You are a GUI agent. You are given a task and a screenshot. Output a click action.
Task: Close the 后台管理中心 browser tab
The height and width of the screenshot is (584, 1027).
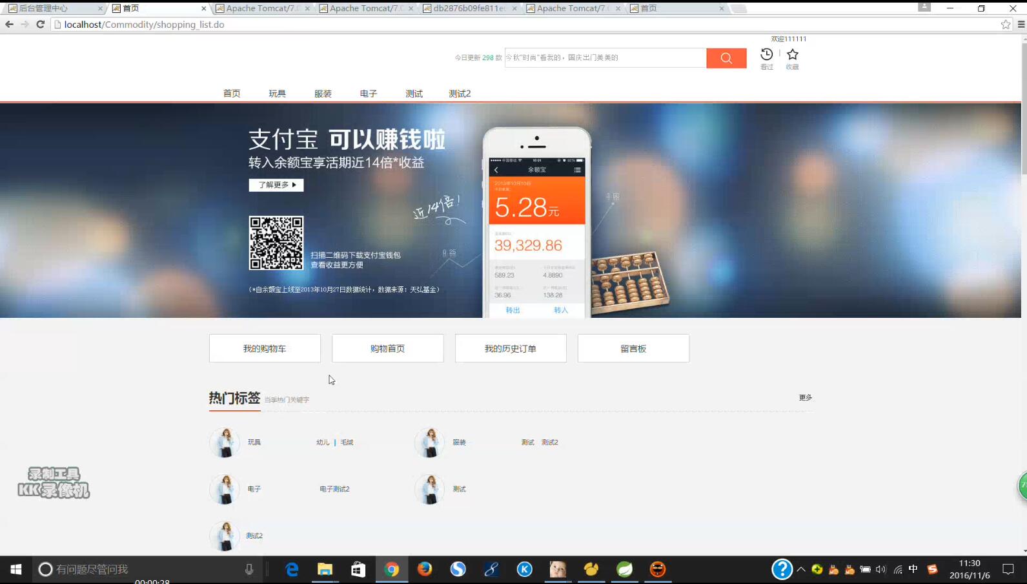tap(100, 8)
